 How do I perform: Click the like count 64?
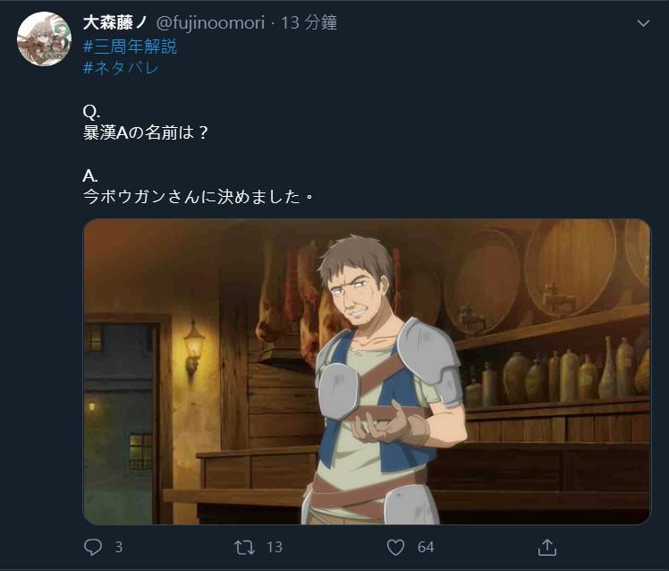tap(426, 547)
